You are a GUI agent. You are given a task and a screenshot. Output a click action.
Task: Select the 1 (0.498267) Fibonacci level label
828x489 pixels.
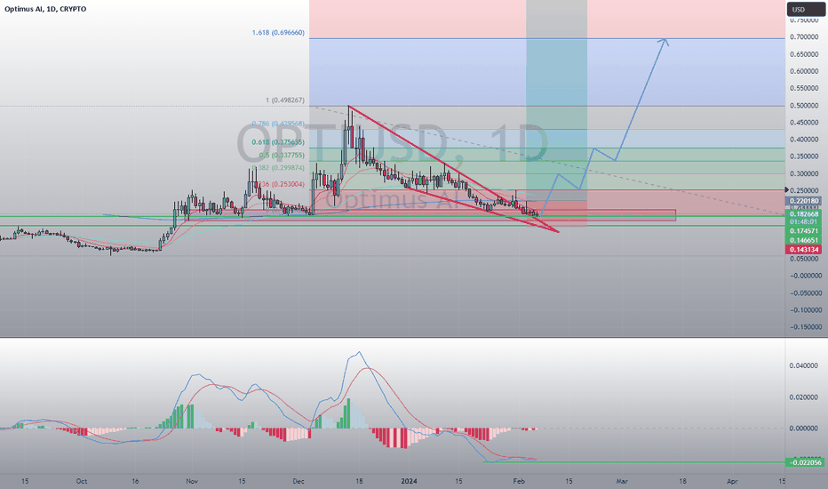pos(285,100)
